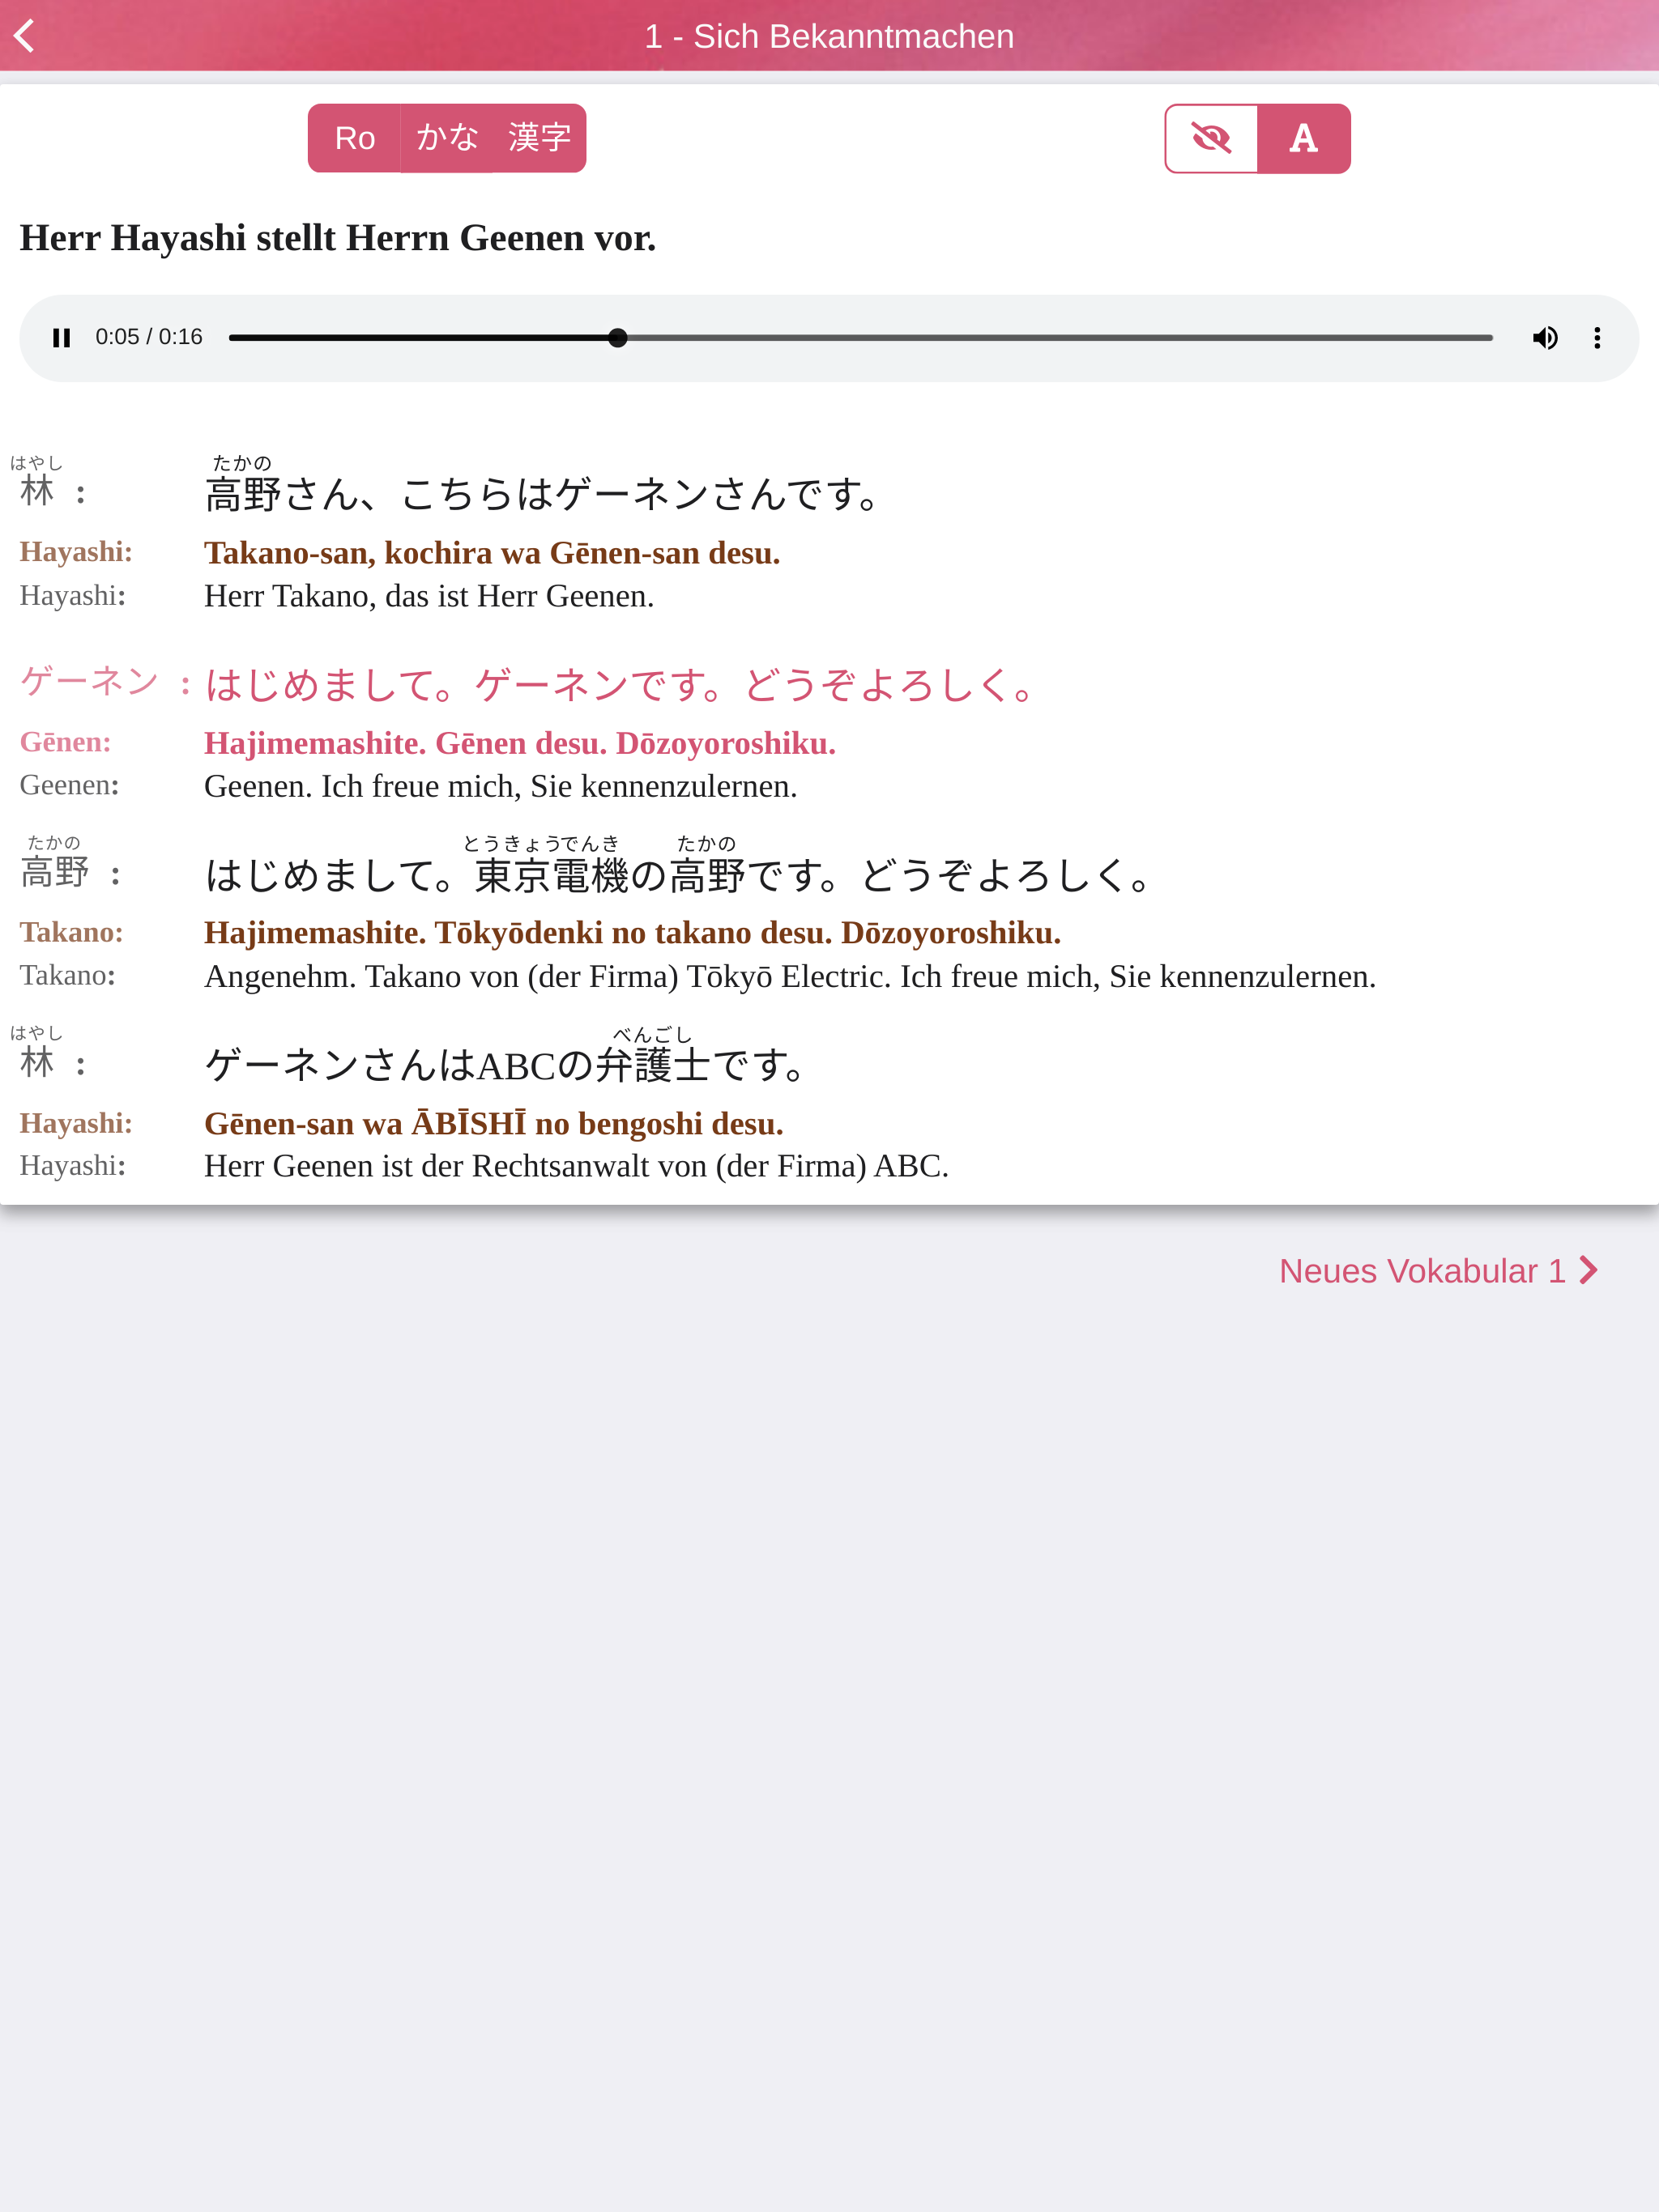Viewport: 1659px width, 2212px height.
Task: Toggle the A text display button
Action: (x=1303, y=138)
